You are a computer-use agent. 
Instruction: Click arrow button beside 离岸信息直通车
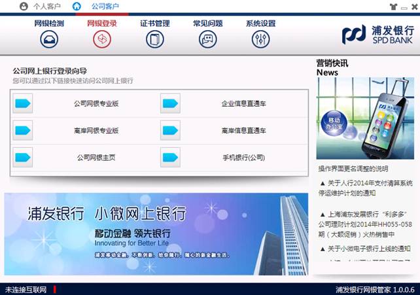pyautogui.click(x=170, y=130)
